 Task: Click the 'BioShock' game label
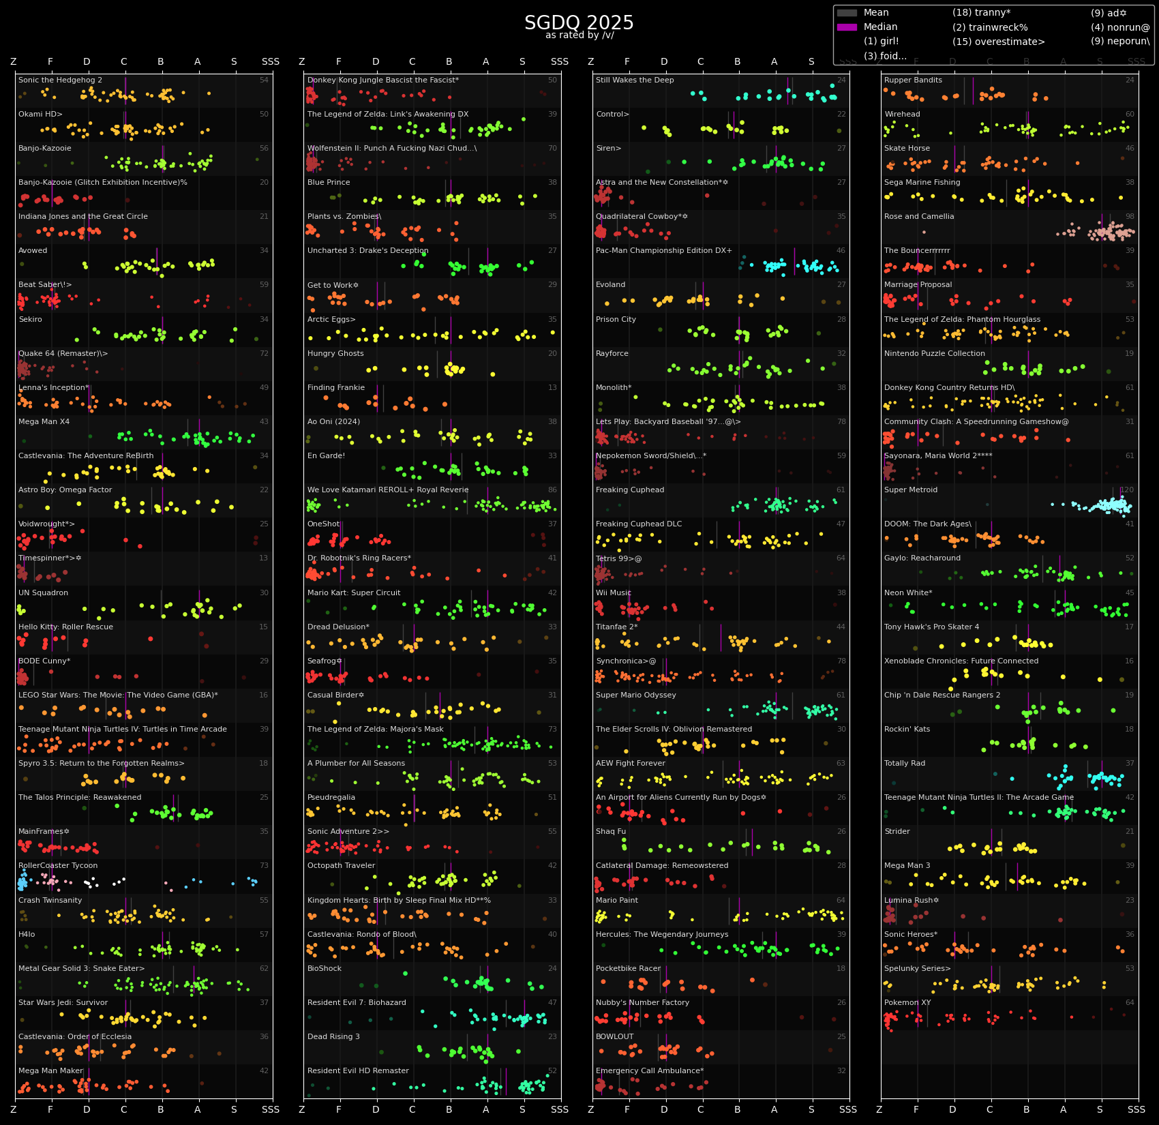point(325,969)
